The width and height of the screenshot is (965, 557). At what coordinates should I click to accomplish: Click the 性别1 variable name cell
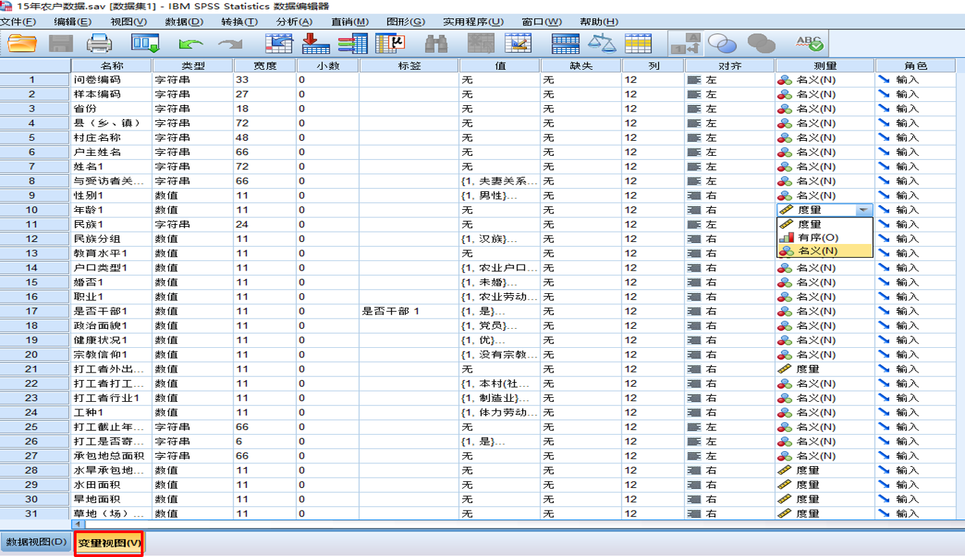point(111,195)
